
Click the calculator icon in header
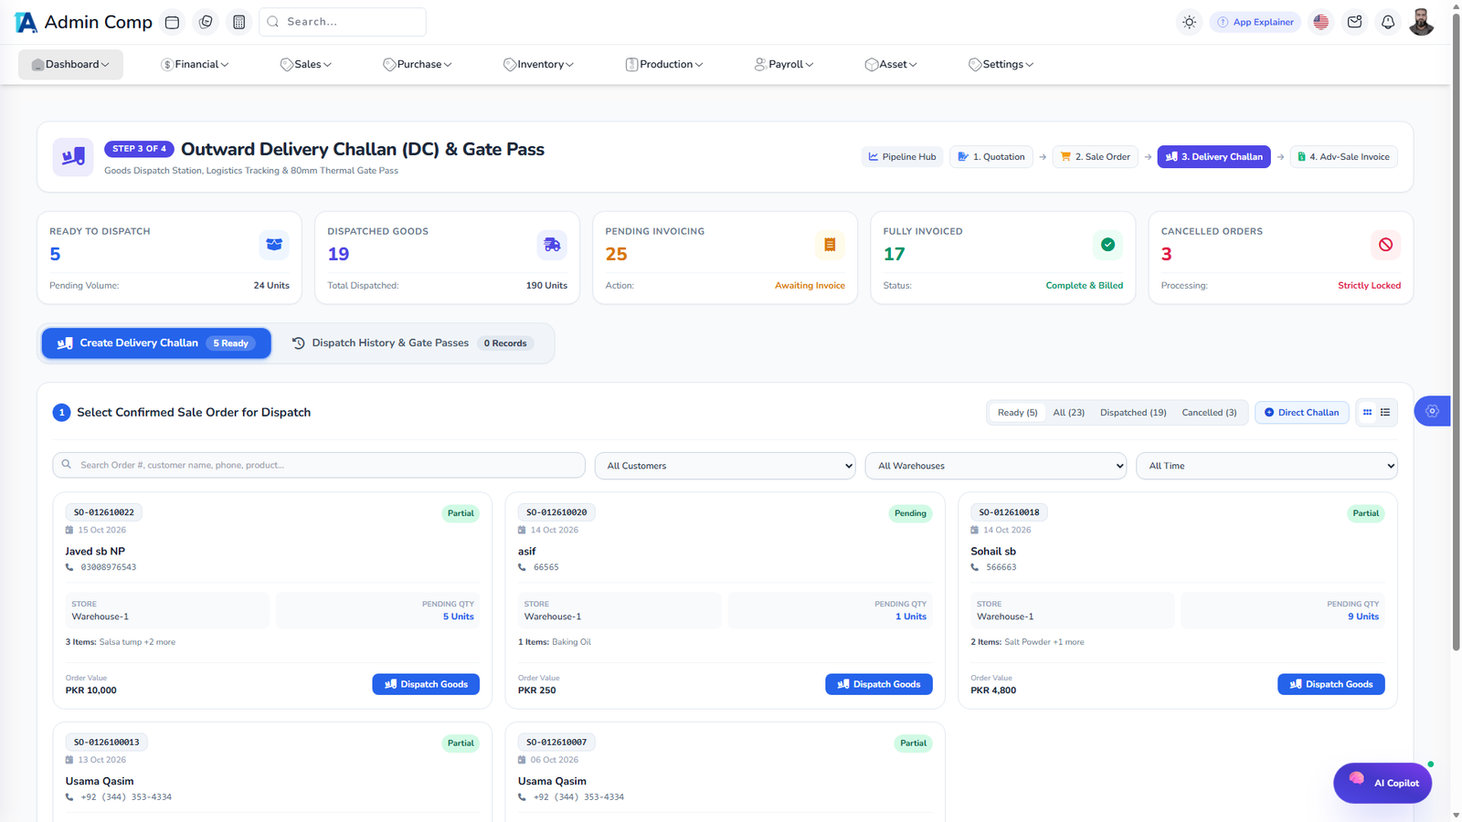239,22
